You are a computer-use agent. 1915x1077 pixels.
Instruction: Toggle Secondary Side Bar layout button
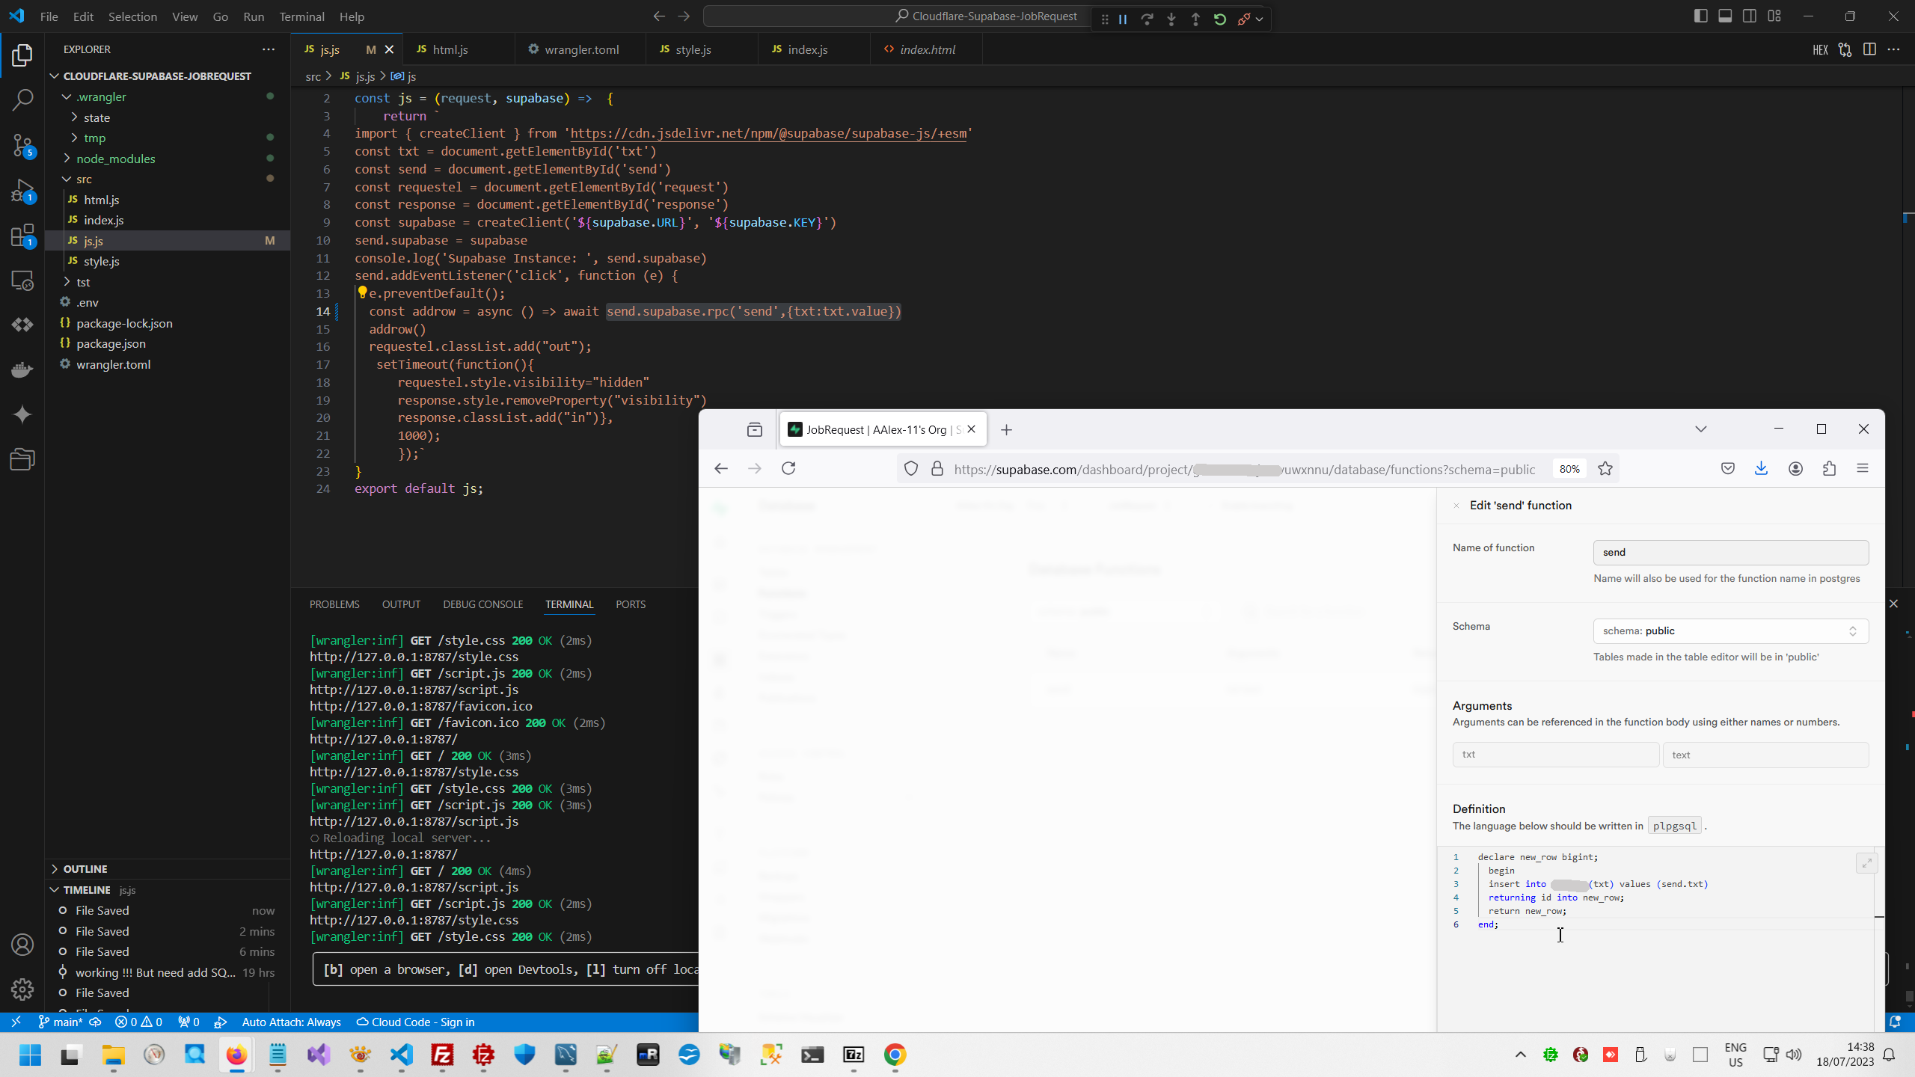[x=1750, y=16]
